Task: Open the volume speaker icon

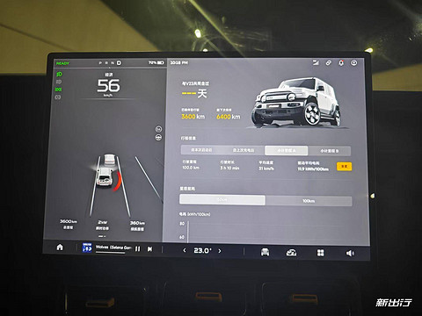Action: 350,253
